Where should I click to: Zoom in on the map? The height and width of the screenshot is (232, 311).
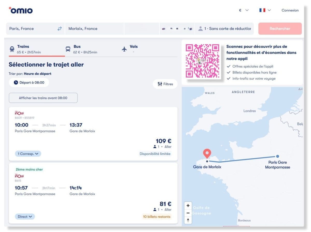188,206
